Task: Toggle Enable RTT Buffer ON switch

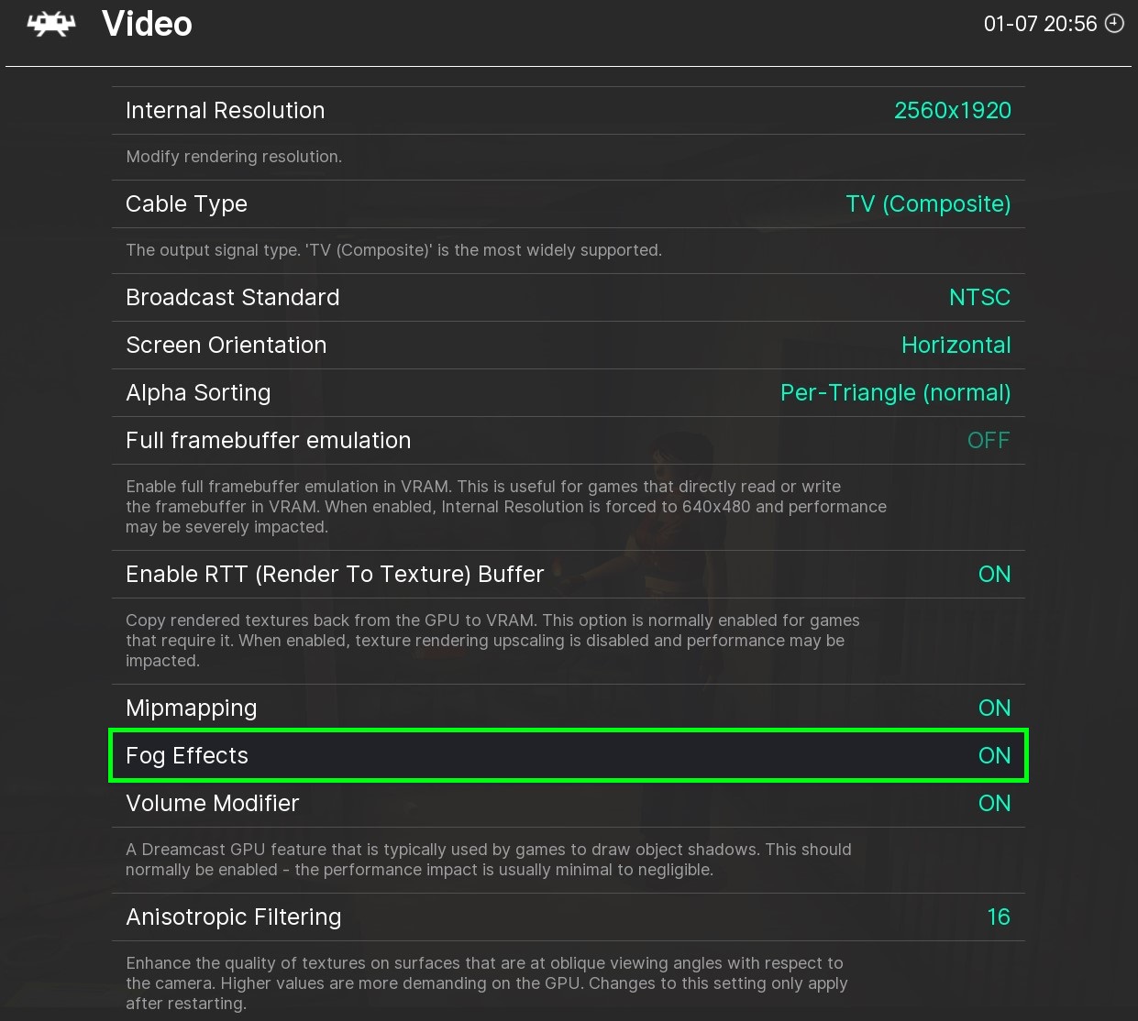Action: click(994, 575)
